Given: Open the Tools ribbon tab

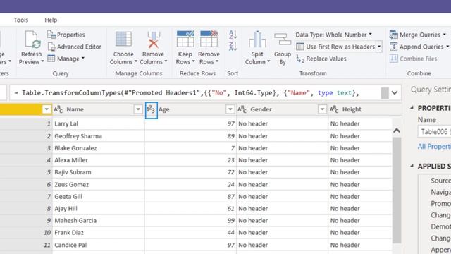Looking at the screenshot, I should (21, 20).
